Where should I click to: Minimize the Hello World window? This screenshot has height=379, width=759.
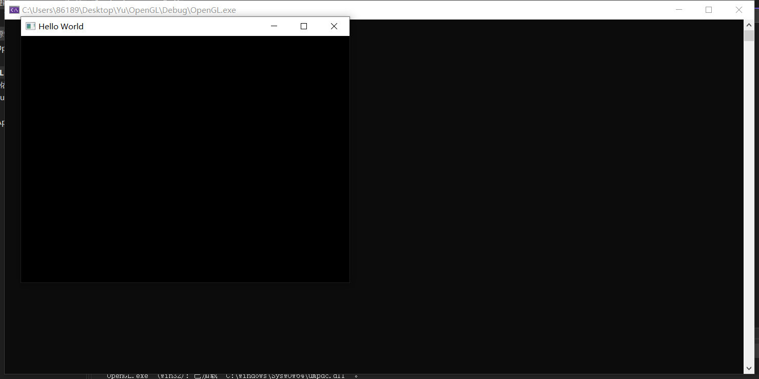click(274, 26)
